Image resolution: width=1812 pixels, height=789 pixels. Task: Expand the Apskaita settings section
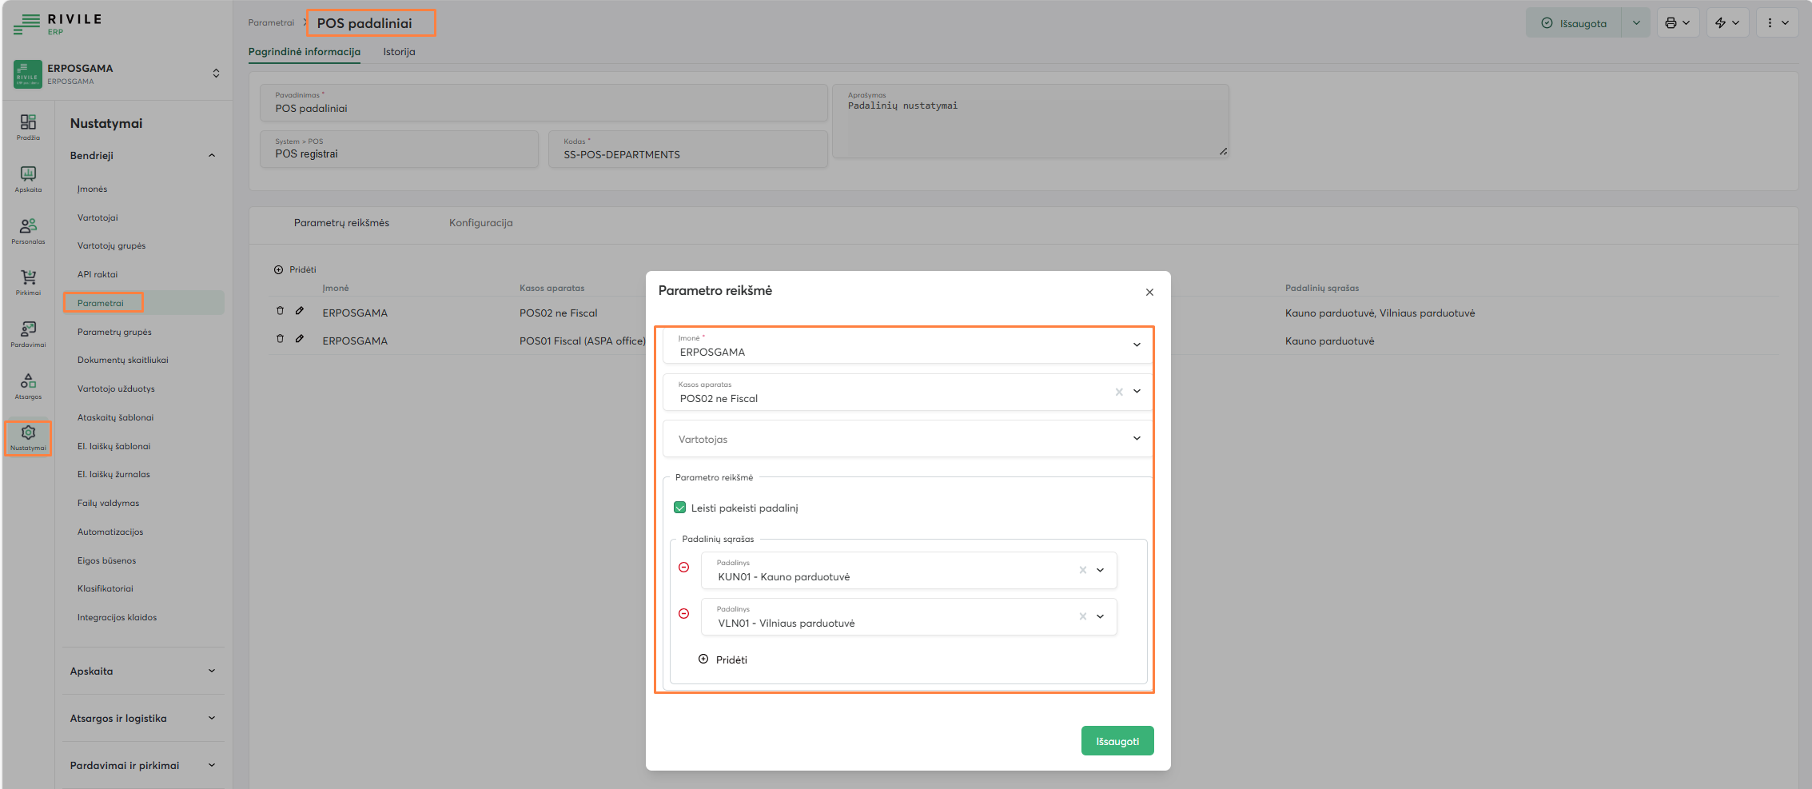point(142,671)
